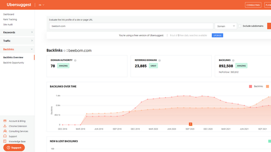Go to Dashboard
This screenshot has width=271, height=152.
pos(8,14)
